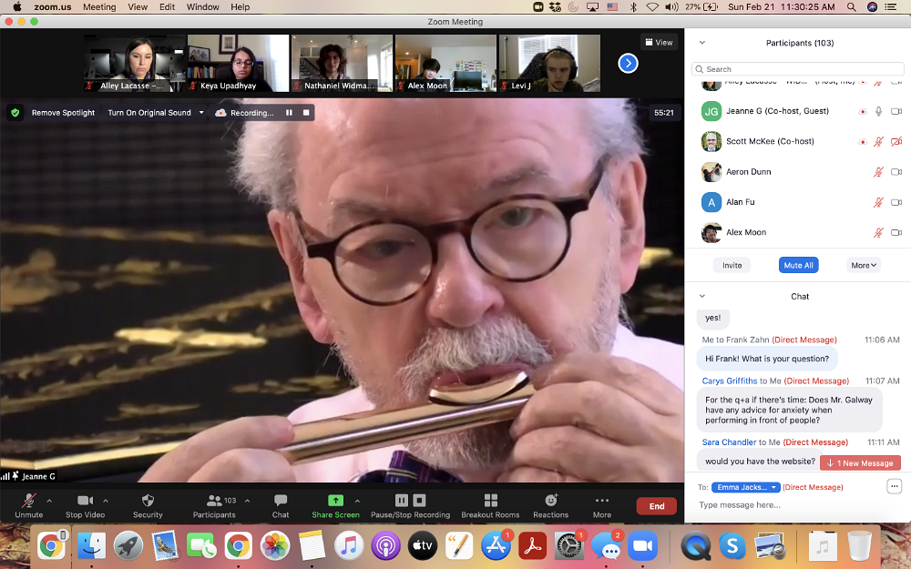Expand video options arrow beside Stop Video
The width and height of the screenshot is (911, 569).
[x=105, y=500]
